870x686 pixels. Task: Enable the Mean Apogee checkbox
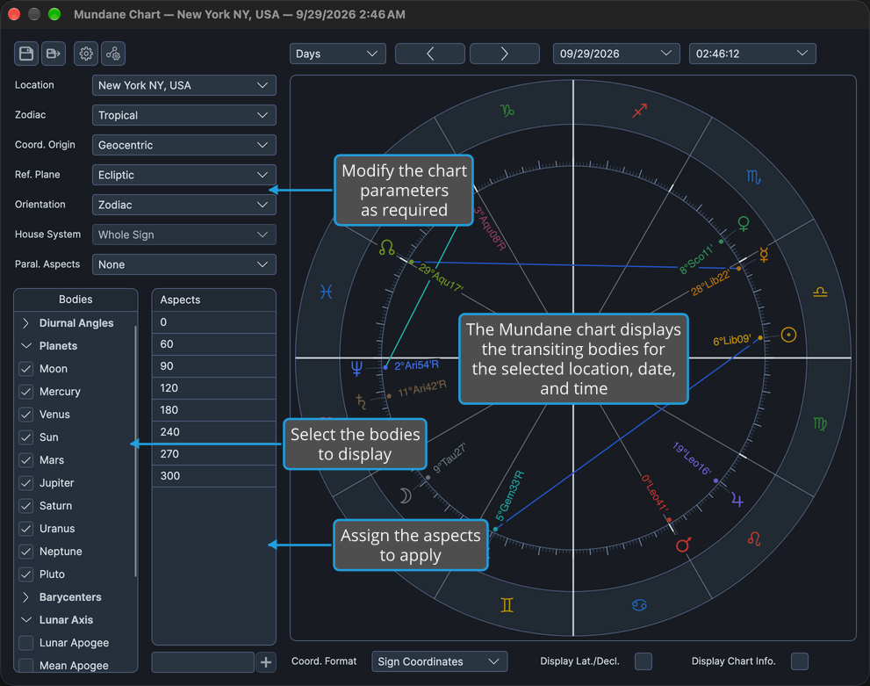[x=26, y=666]
